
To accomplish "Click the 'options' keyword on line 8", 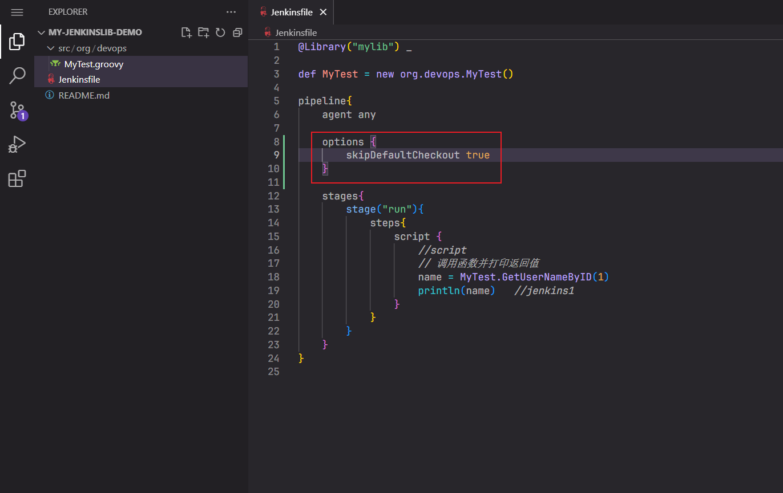I will pos(343,142).
